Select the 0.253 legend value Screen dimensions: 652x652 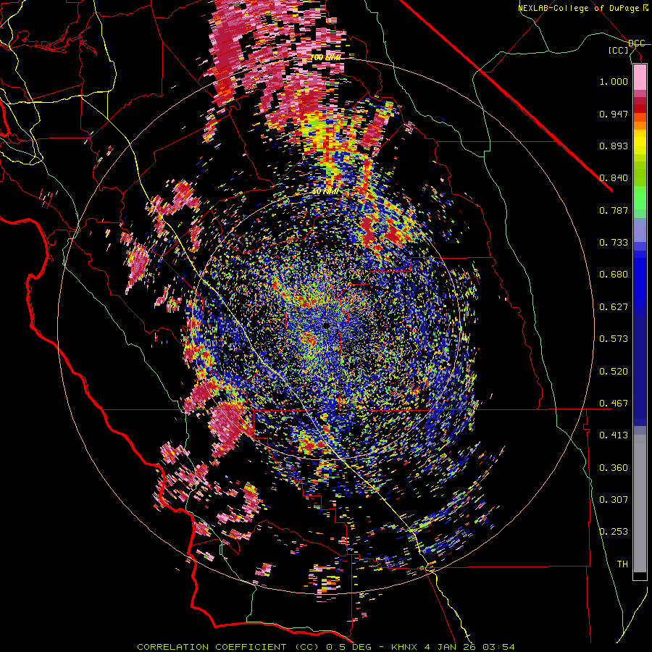tap(614, 532)
